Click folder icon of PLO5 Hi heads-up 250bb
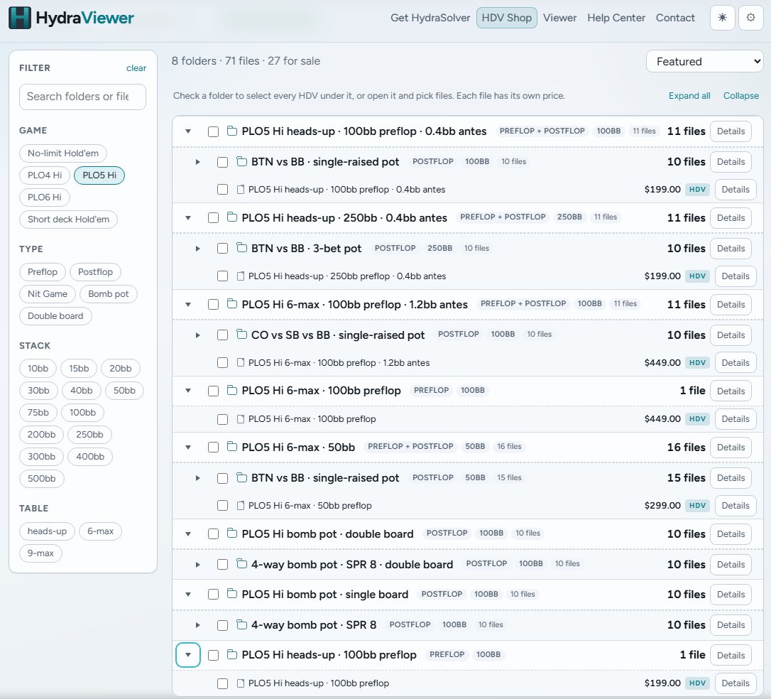 [x=231, y=217]
